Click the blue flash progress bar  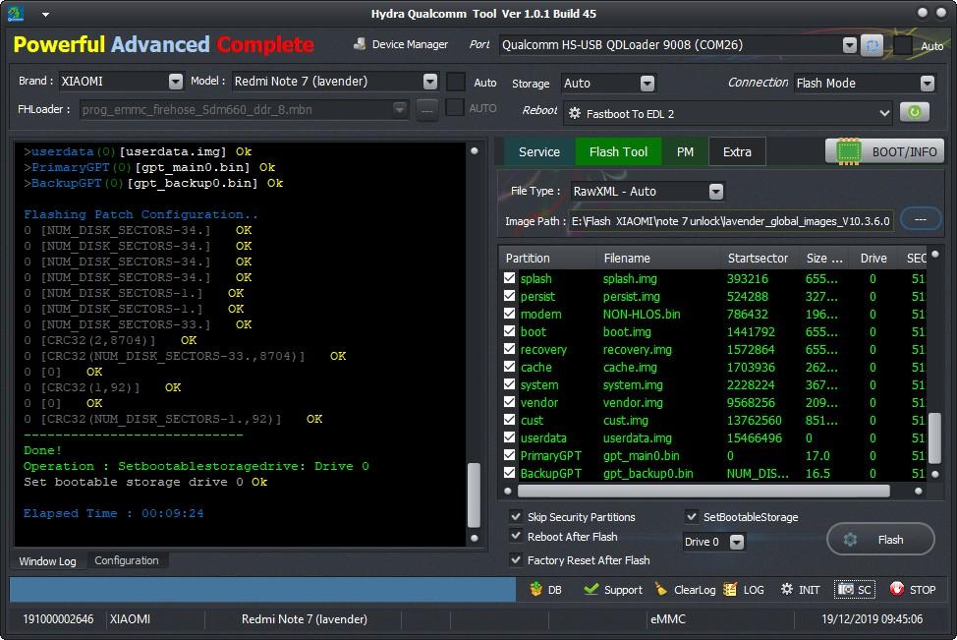click(x=262, y=589)
